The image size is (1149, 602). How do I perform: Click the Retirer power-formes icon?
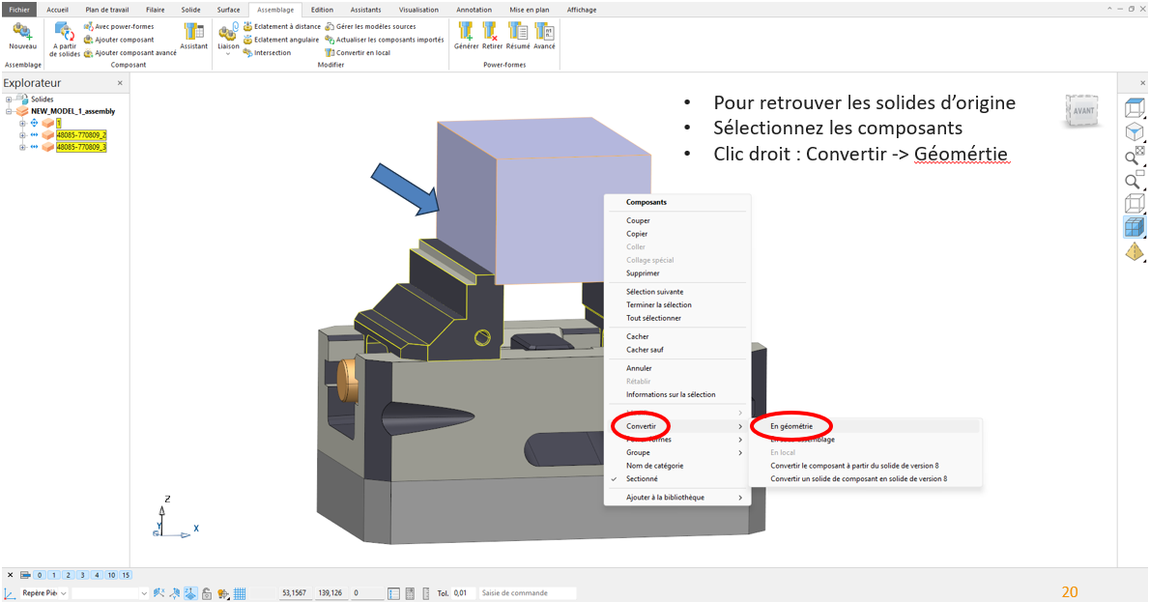pos(492,32)
